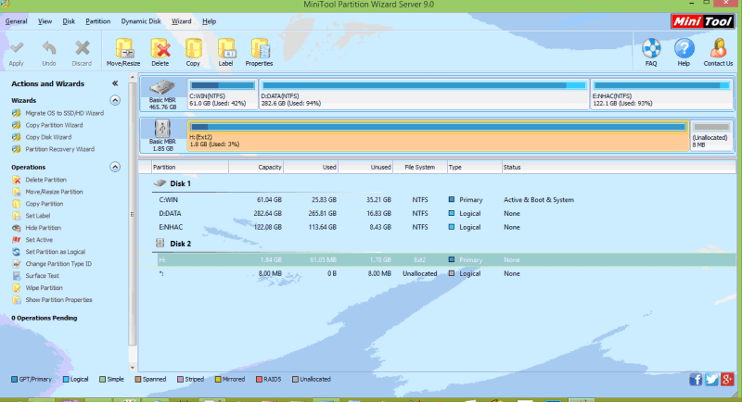Open the FAQ lifebuoy icon
The width and height of the screenshot is (742, 402).
[x=651, y=48]
